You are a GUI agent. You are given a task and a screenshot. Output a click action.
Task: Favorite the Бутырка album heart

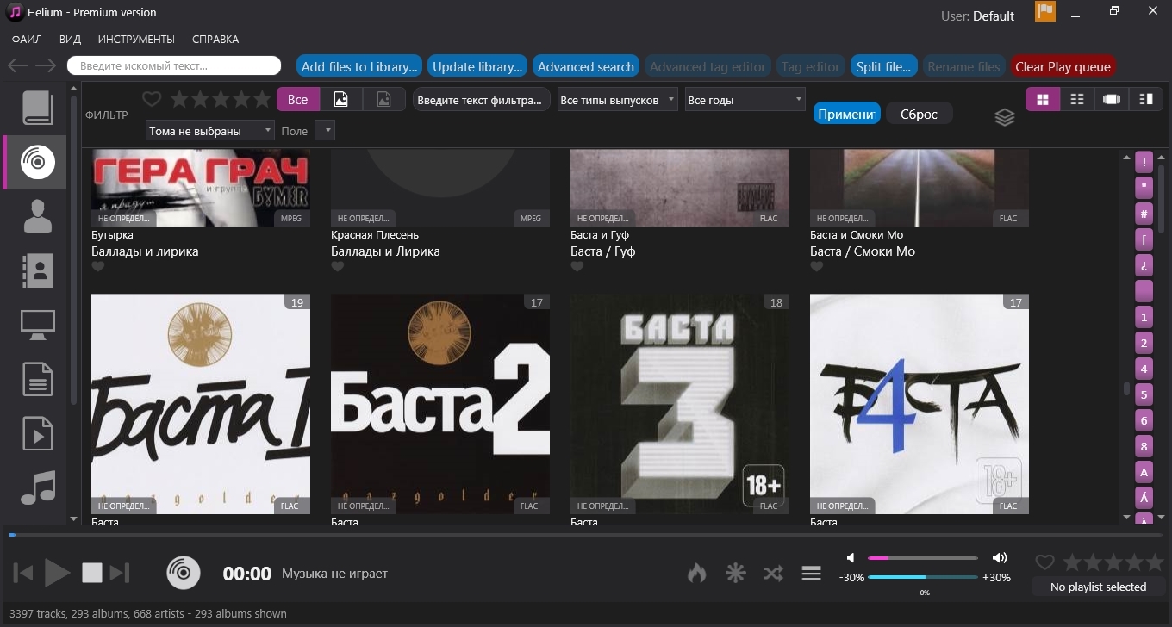[98, 267]
